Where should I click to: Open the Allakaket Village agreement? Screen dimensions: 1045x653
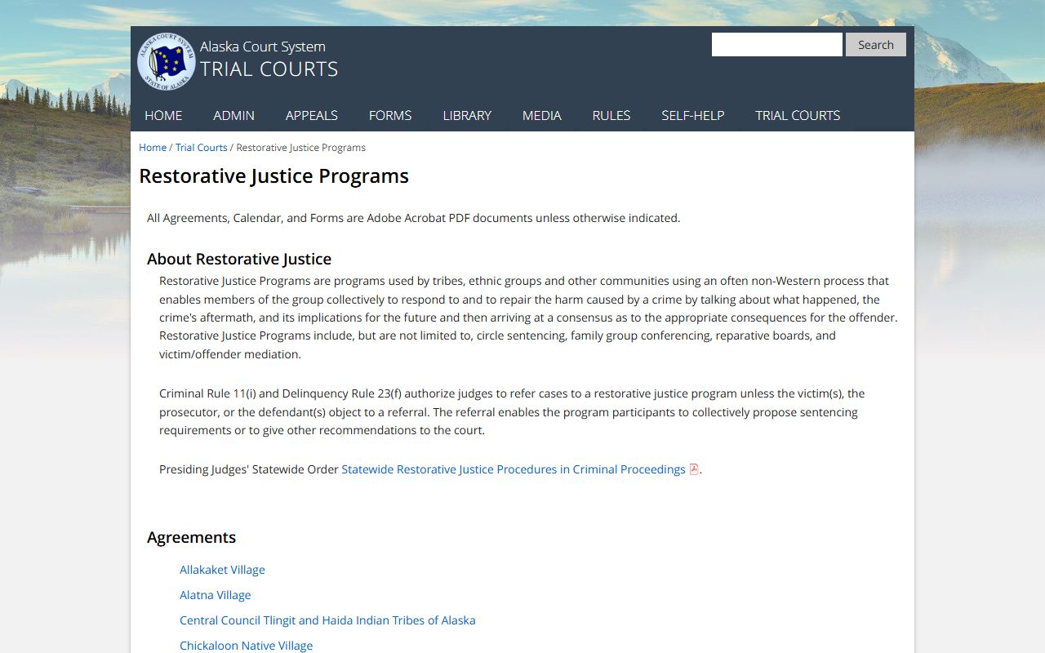(x=222, y=570)
